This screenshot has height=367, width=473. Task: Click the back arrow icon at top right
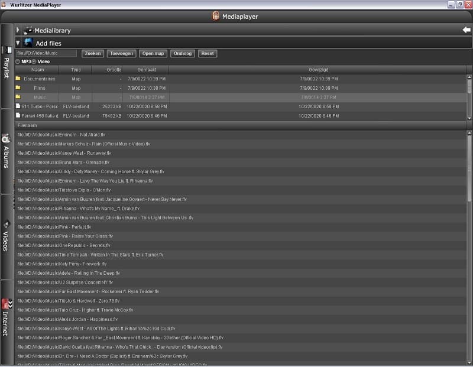pyautogui.click(x=466, y=30)
